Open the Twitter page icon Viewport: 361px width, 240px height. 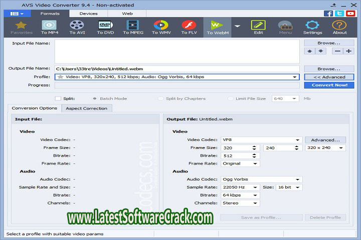pyautogui.click(x=339, y=13)
